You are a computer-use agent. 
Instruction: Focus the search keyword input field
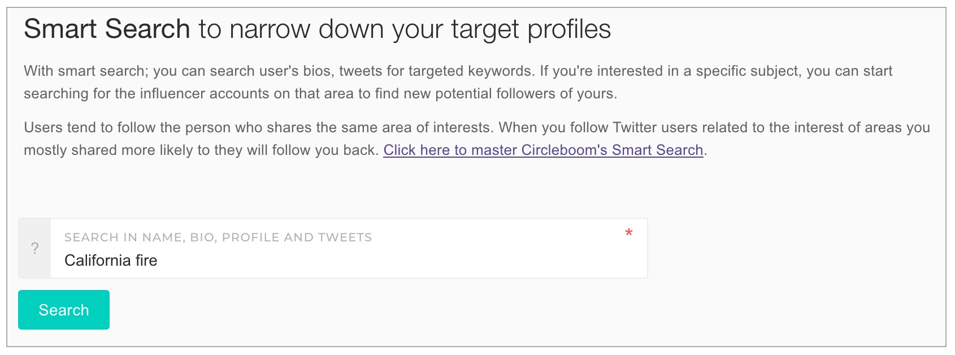[x=349, y=248]
